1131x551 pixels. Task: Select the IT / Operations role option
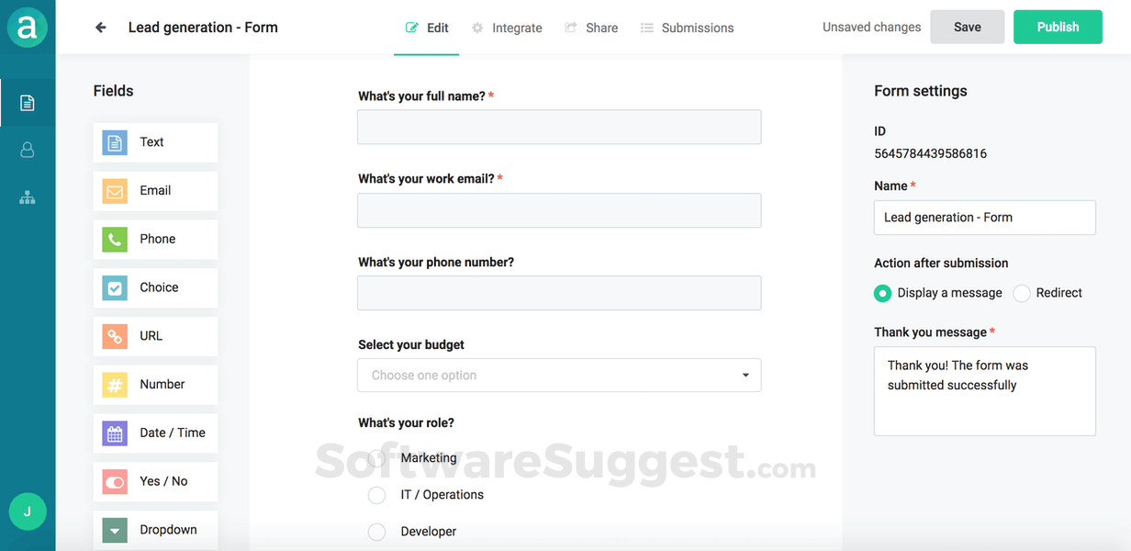pos(377,495)
